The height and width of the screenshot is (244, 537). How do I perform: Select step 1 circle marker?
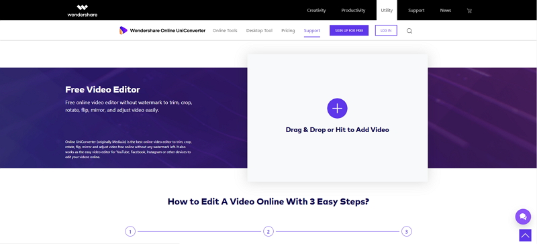tap(130, 232)
